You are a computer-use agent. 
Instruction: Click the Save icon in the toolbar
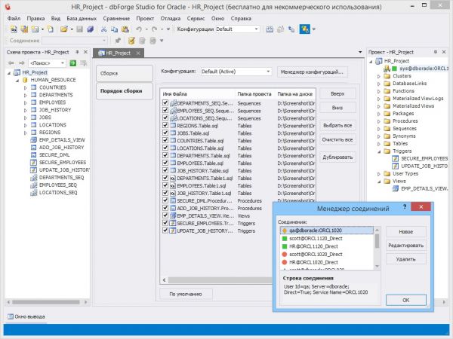tap(81, 29)
